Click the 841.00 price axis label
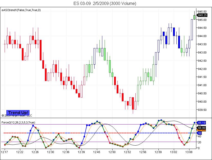This screenshot has height=160, width=212. [202, 85]
